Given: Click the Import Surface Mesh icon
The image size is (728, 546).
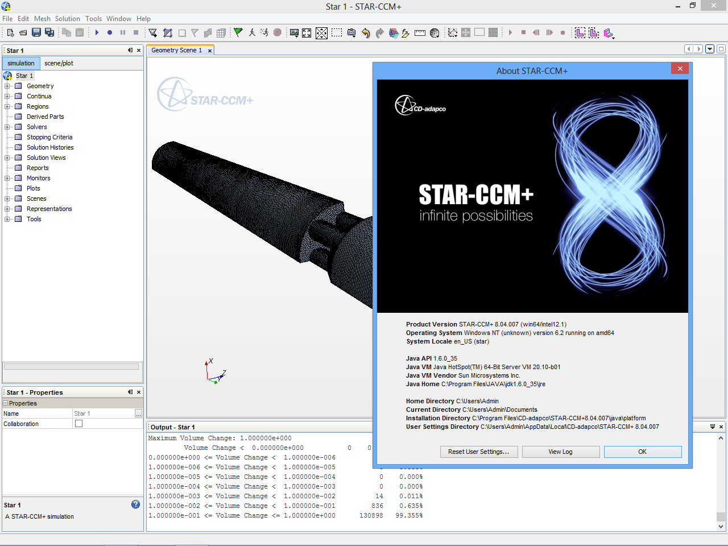Looking at the screenshot, I should [x=153, y=32].
